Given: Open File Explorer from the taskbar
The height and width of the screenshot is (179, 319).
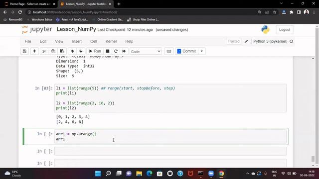Looking at the screenshot, I should [139, 174].
